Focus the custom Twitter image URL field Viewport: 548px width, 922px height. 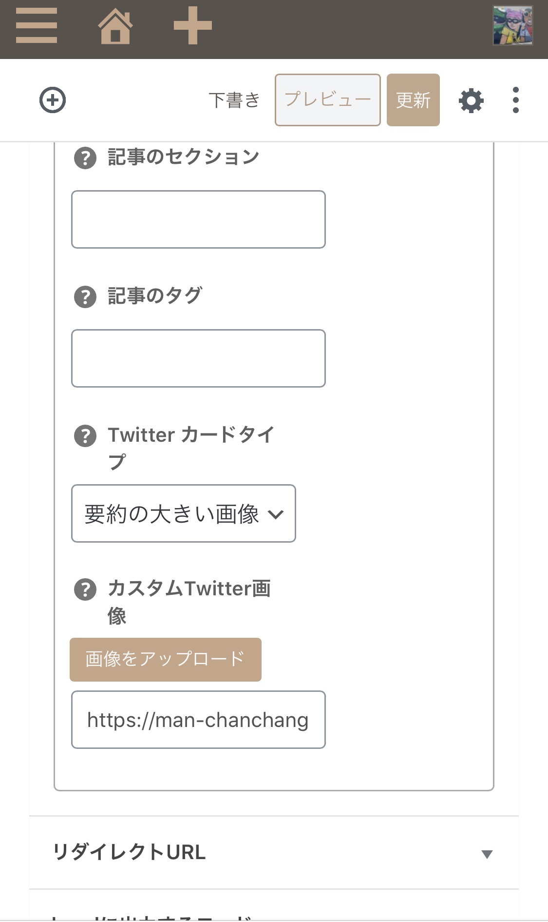click(198, 720)
